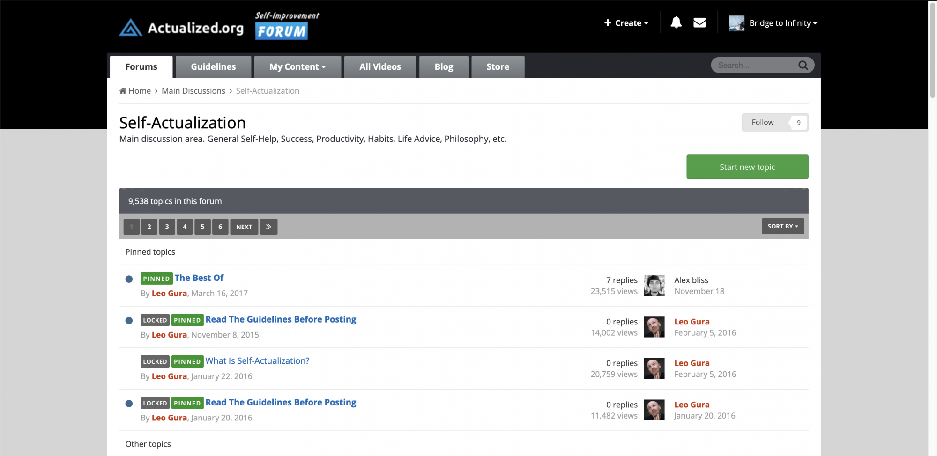Click '9,538 topics in this forum' text
937x456 pixels.
click(x=175, y=201)
